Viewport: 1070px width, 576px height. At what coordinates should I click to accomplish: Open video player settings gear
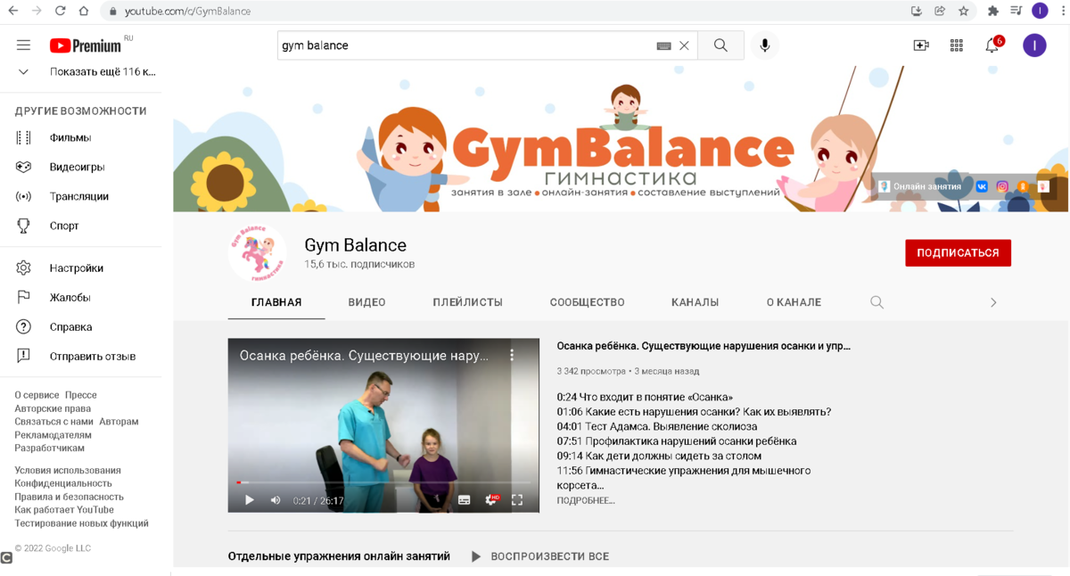(490, 500)
